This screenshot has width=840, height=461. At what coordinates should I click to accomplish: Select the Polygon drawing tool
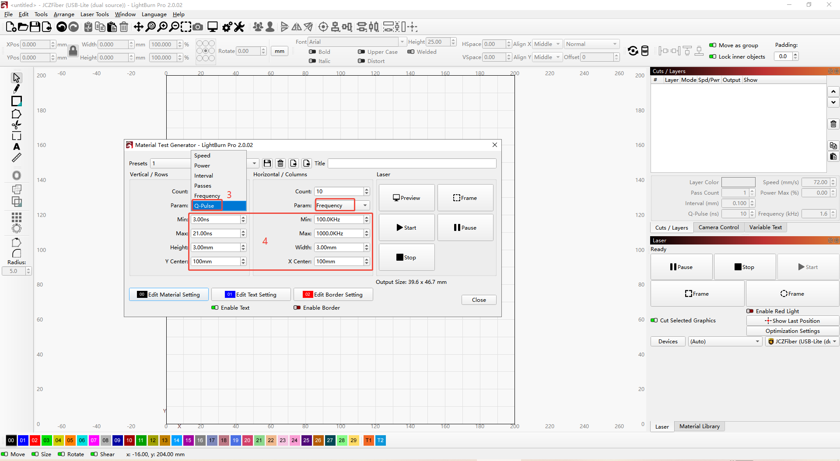(x=16, y=114)
